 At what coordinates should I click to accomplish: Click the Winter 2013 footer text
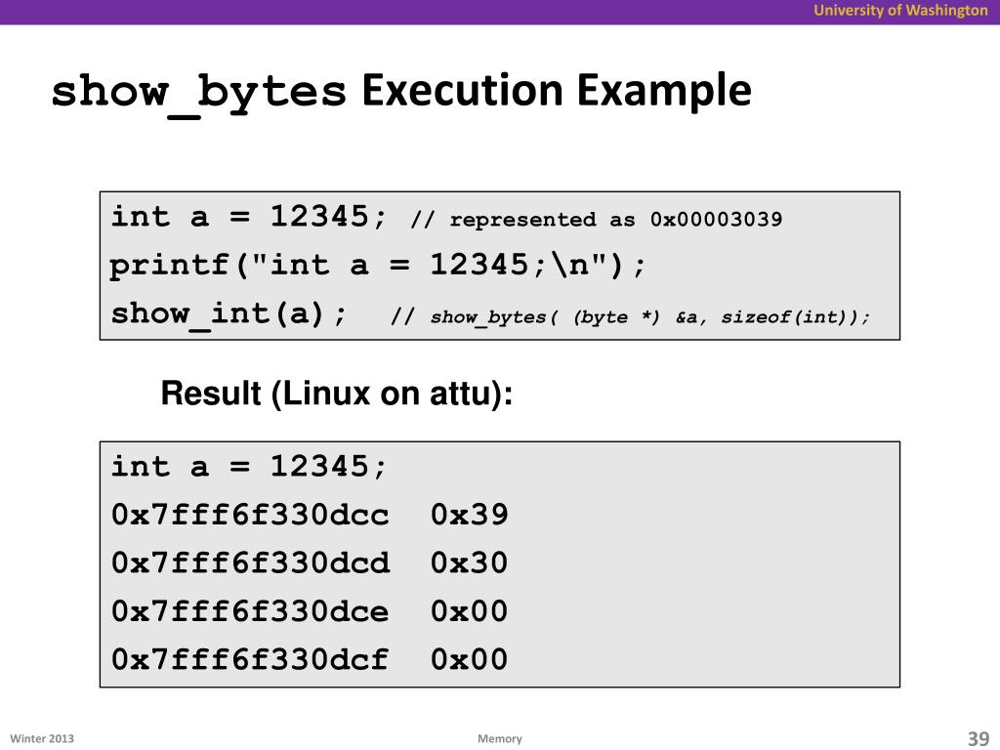(x=42, y=738)
